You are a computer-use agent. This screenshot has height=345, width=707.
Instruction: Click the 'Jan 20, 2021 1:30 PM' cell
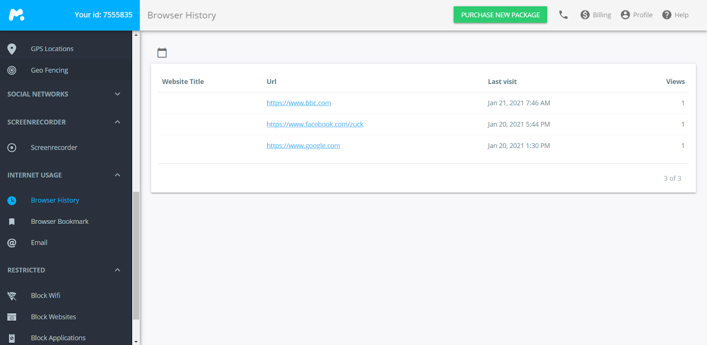click(519, 146)
